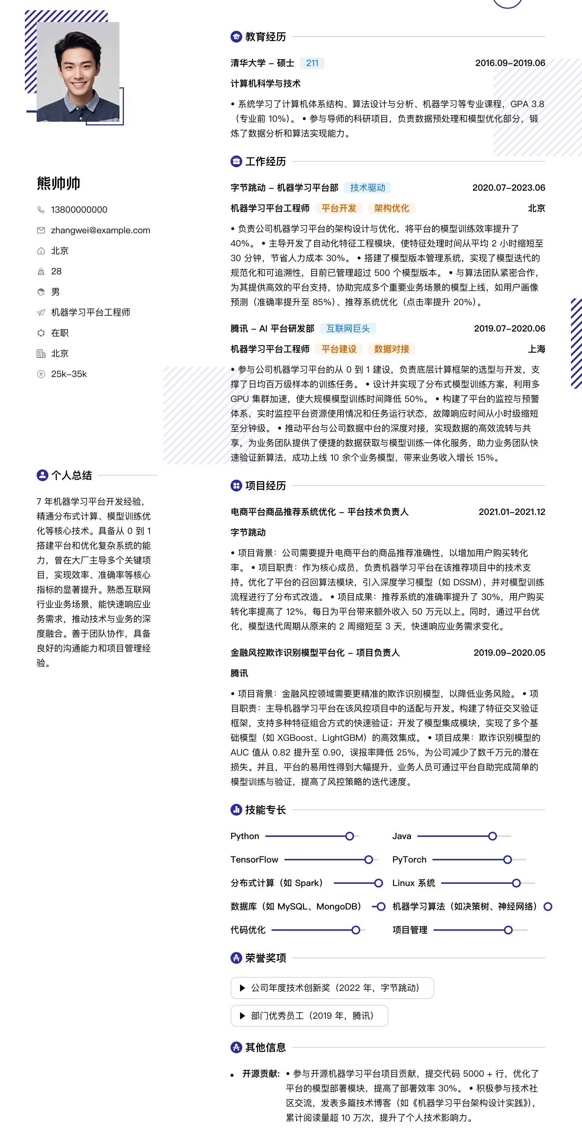Click the date 2020.07–2023.06
Viewport: 582px width, 1131px height.
pos(509,187)
